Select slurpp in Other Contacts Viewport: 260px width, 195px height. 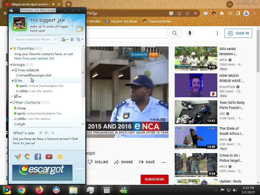[21, 108]
